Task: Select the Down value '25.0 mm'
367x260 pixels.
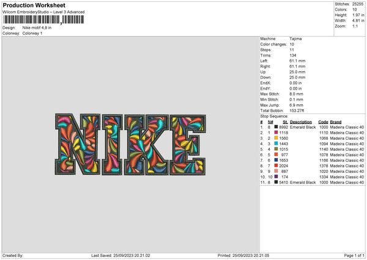Action: [297, 77]
